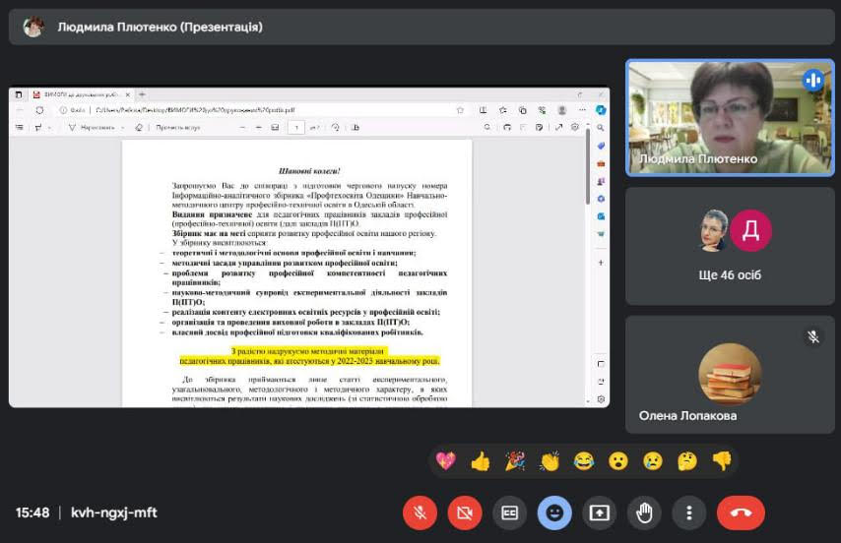Screen dimensions: 841x543
Task: Send the clapping hands reaction
Action: click(x=549, y=460)
